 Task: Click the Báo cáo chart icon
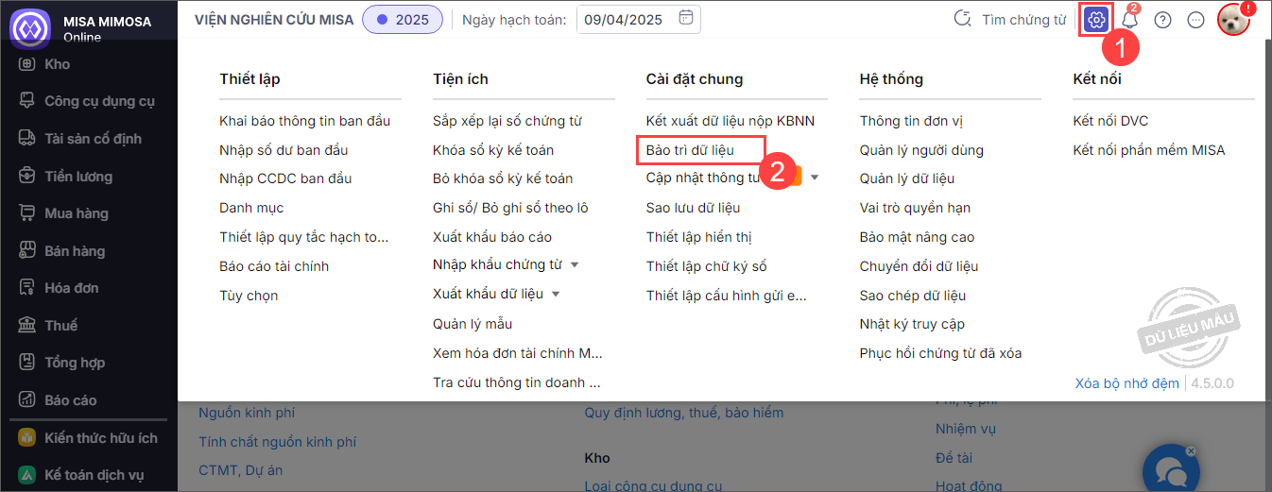coord(28,400)
